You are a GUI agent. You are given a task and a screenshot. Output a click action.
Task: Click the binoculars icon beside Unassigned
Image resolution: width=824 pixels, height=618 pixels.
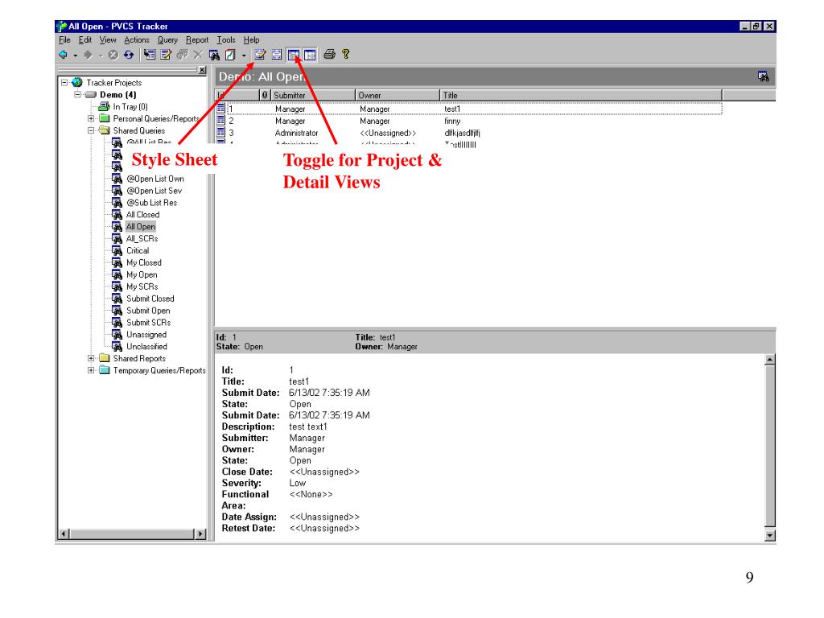pos(117,335)
